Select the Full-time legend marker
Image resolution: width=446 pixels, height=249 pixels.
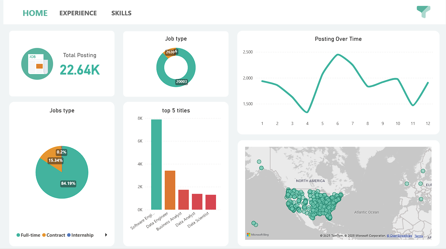click(x=18, y=235)
